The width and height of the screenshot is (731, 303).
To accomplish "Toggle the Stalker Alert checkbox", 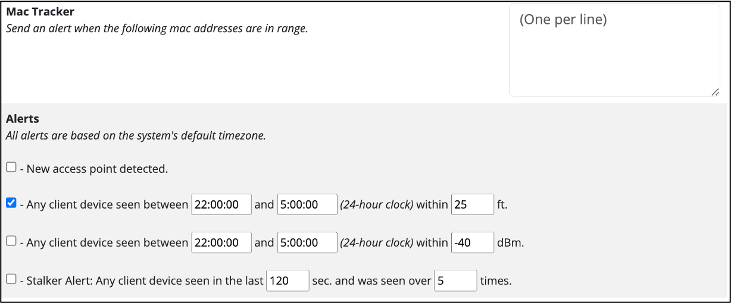I will click(11, 279).
